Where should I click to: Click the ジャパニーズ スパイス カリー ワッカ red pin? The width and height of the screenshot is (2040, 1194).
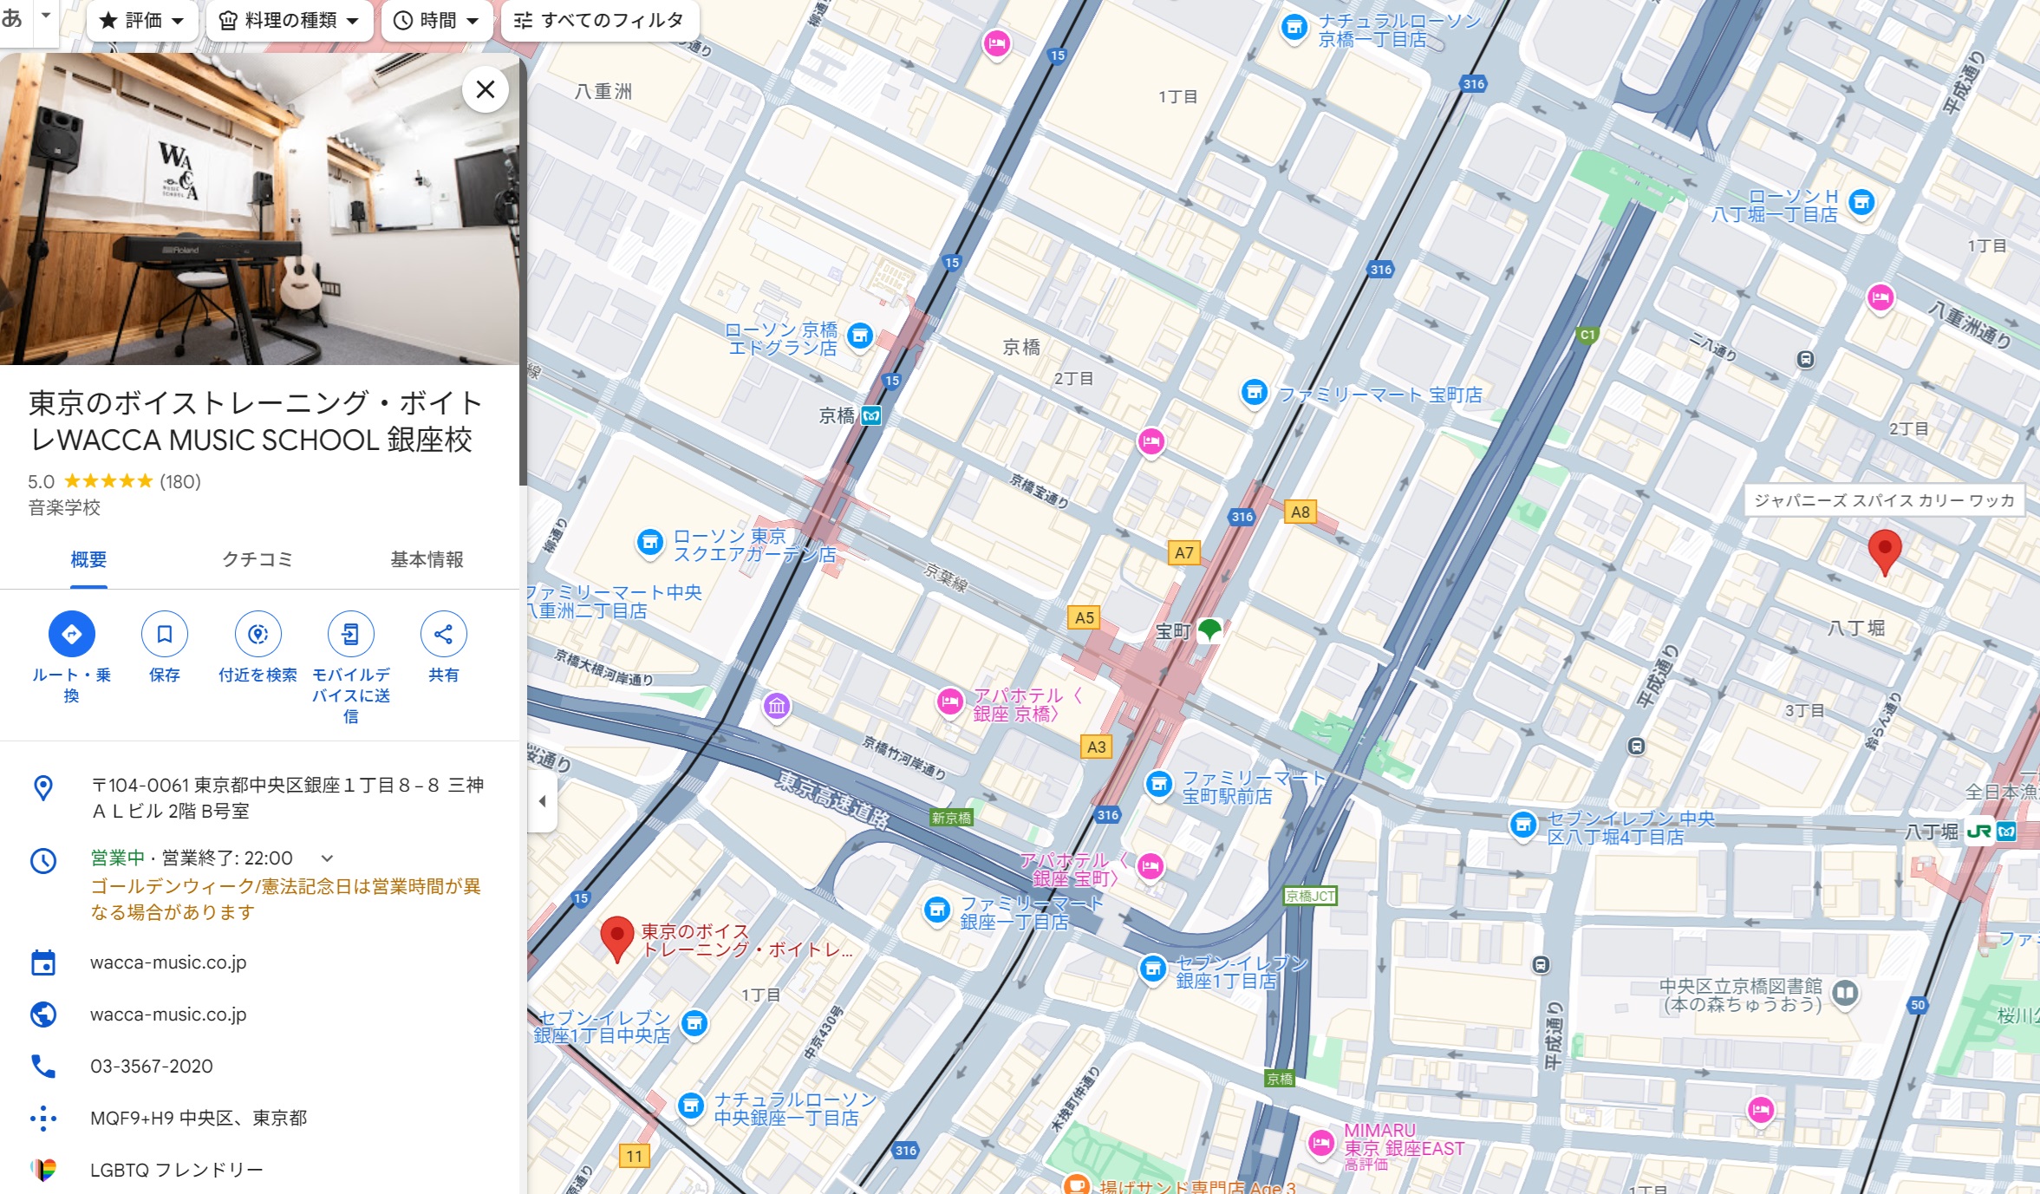click(x=1884, y=551)
